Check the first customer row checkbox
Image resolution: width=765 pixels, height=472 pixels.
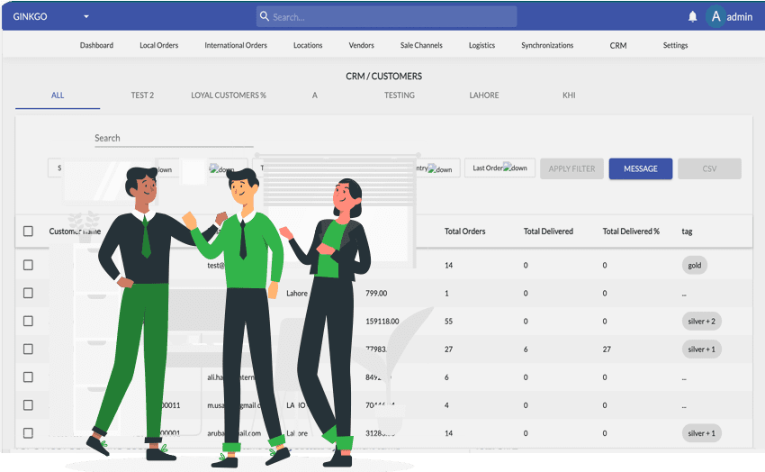tap(28, 265)
